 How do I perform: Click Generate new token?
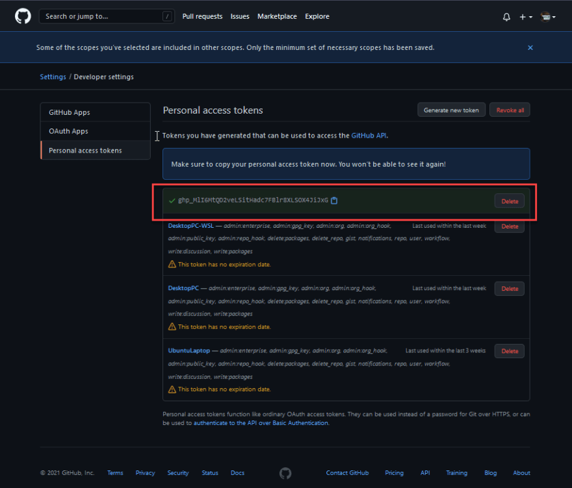pos(451,110)
